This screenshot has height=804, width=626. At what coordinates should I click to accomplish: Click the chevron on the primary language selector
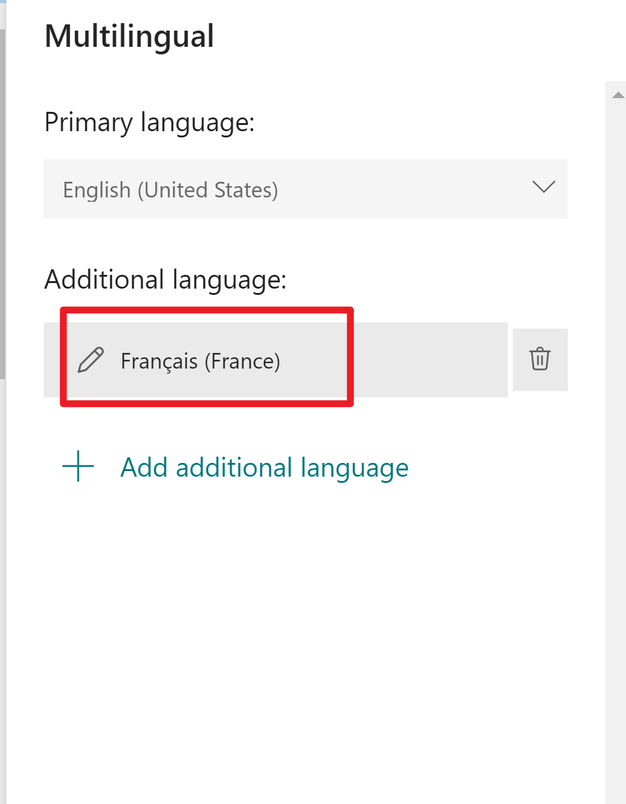click(x=543, y=188)
